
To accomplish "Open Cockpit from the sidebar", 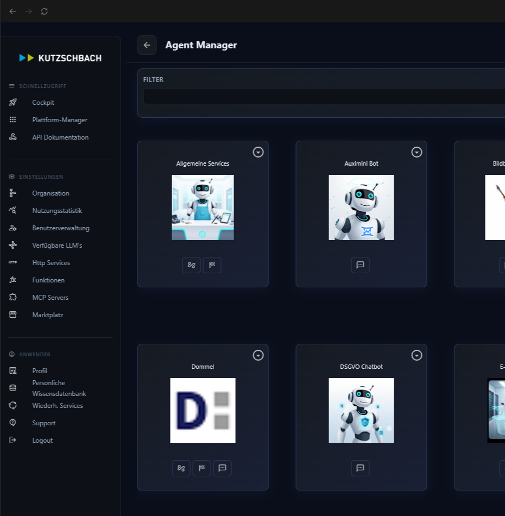I will coord(43,103).
